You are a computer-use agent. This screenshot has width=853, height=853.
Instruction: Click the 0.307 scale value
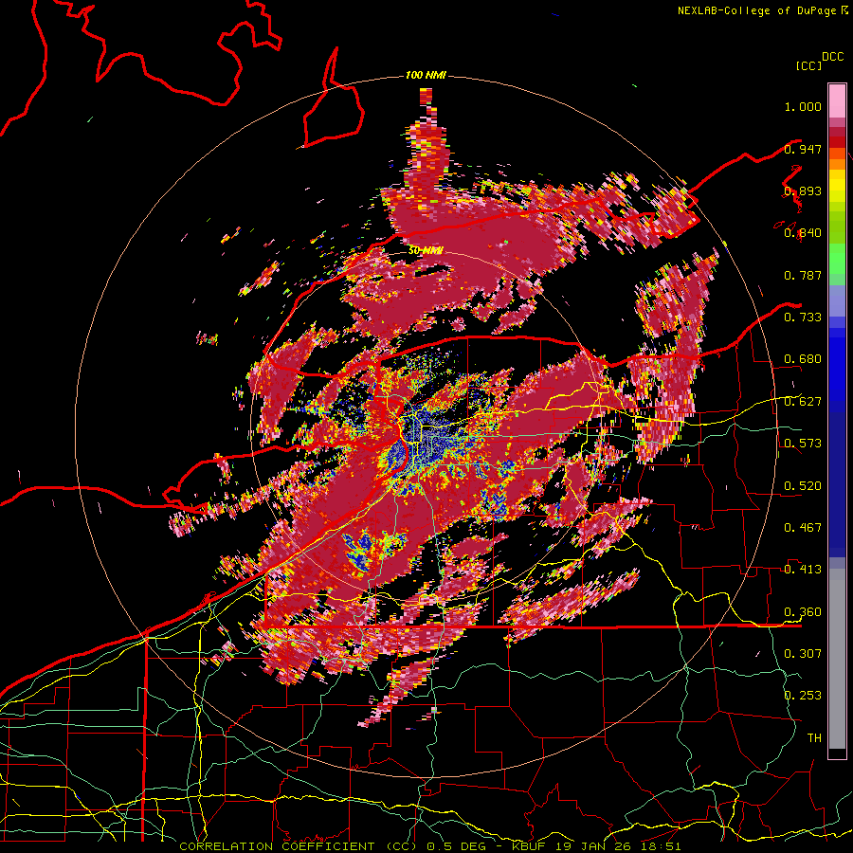[803, 653]
